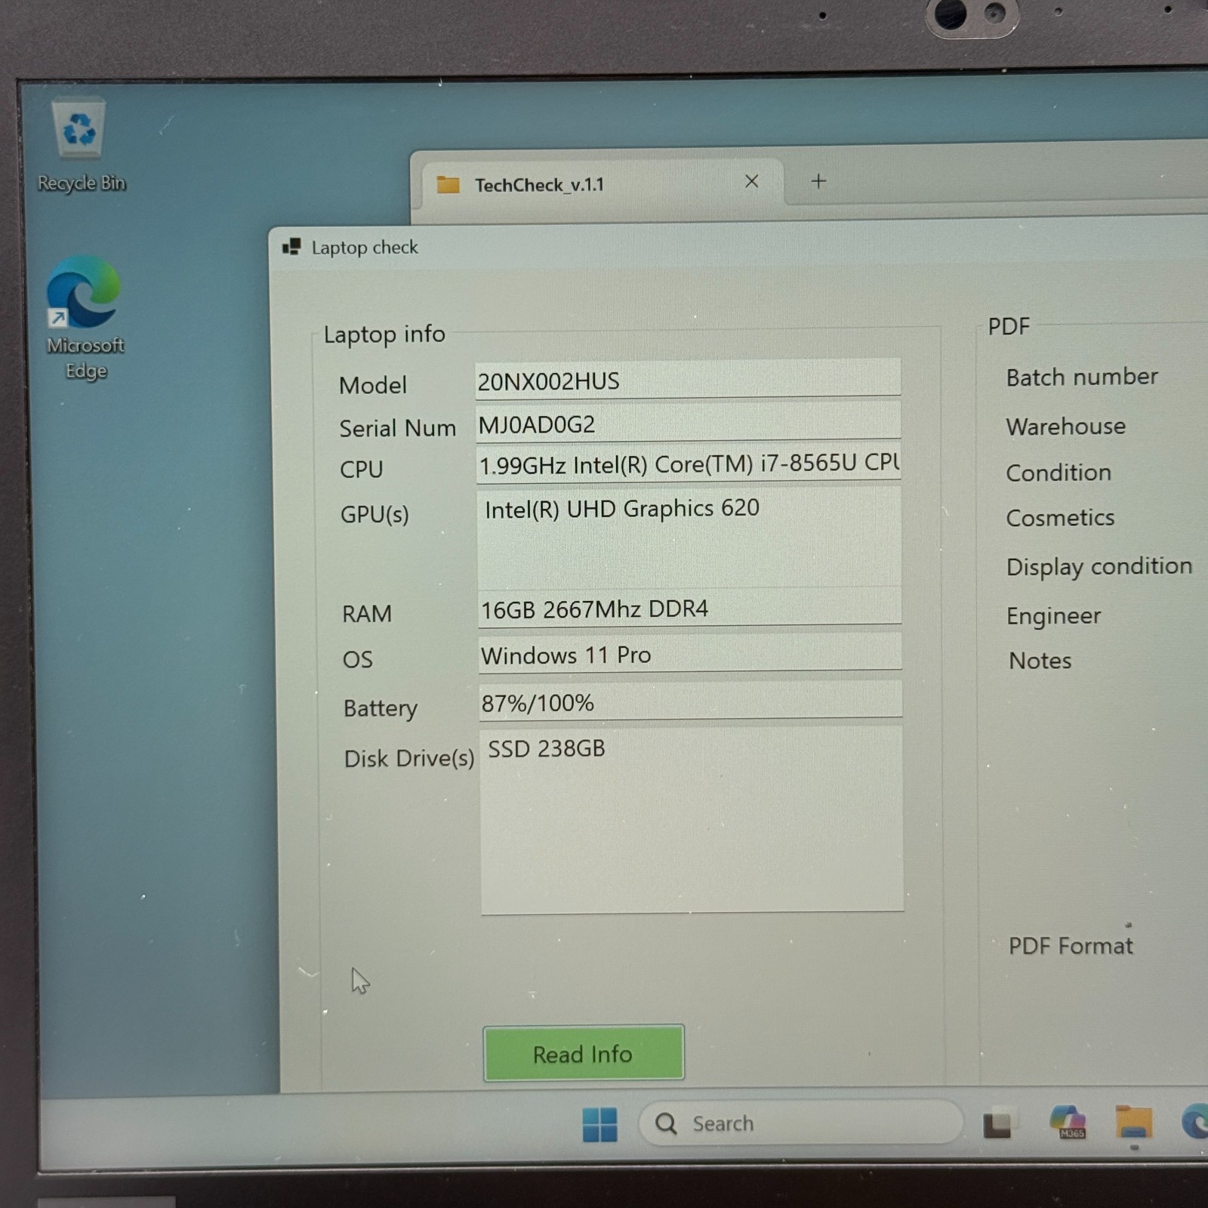Click the magnifier icon in taskbar search
The height and width of the screenshot is (1208, 1208).
(x=666, y=1123)
